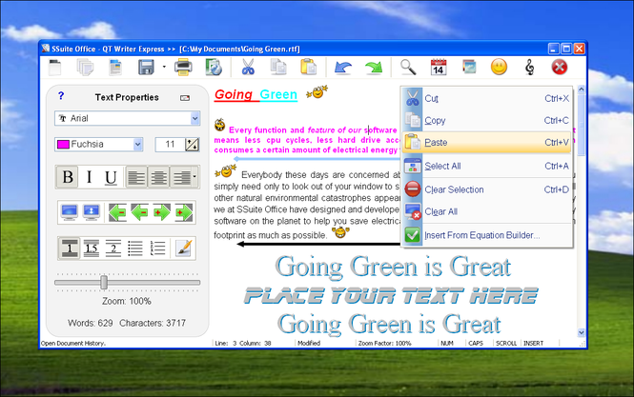Click the font size field showing 11
This screenshot has height=397, width=634.
tap(170, 144)
